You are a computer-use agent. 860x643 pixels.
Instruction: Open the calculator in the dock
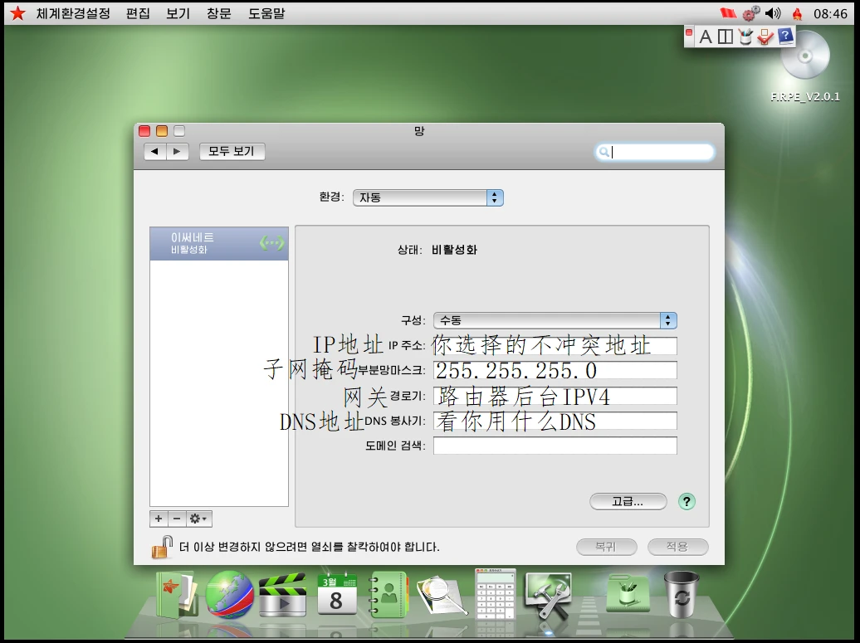pyautogui.click(x=496, y=592)
